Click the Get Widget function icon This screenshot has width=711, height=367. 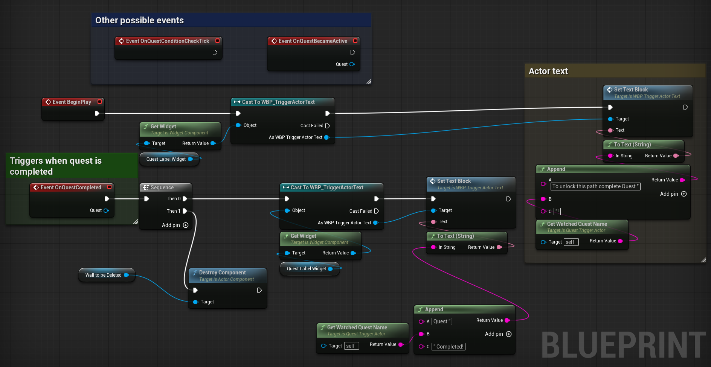146,126
